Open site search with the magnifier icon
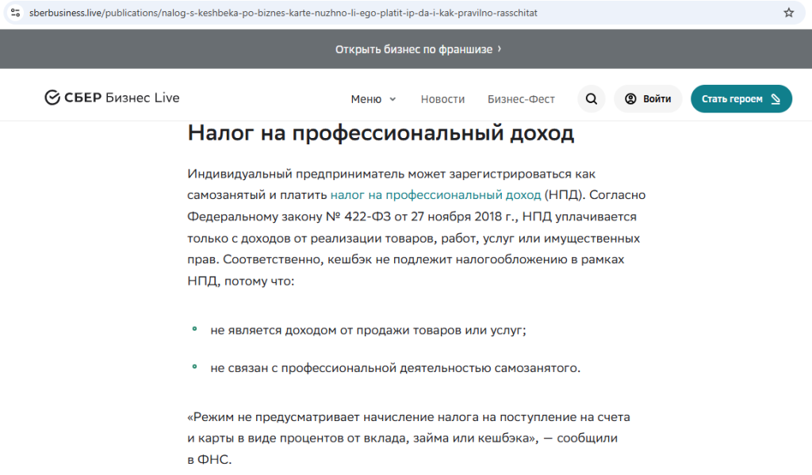Screen dimensions: 812x475 pos(591,99)
